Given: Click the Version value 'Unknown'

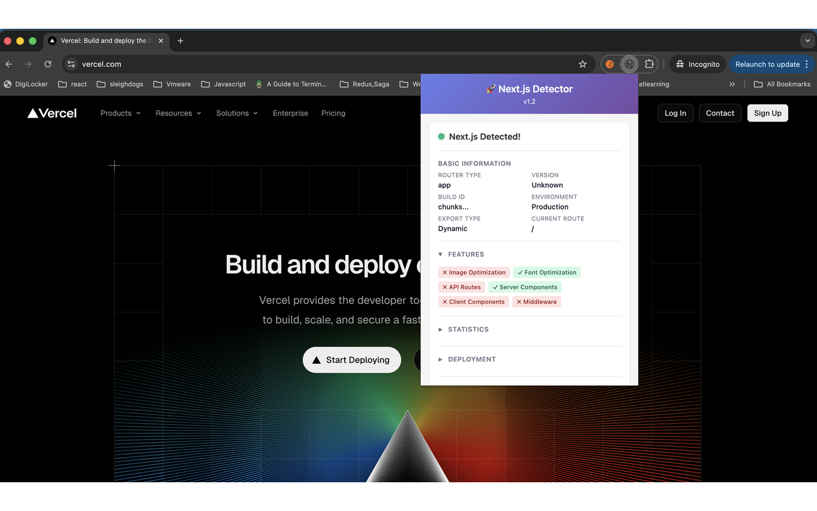Looking at the screenshot, I should coord(547,185).
